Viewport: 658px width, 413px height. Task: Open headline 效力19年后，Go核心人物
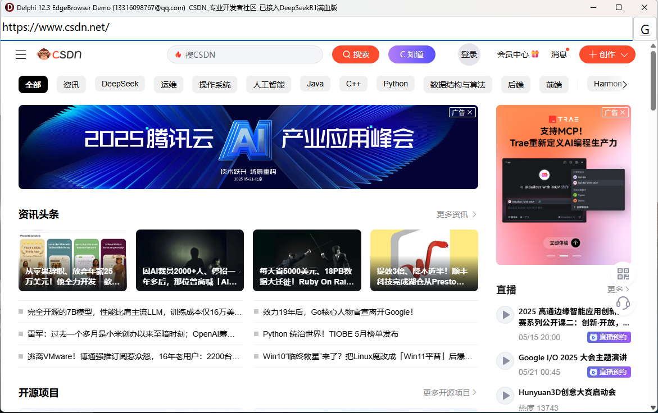(x=338, y=312)
